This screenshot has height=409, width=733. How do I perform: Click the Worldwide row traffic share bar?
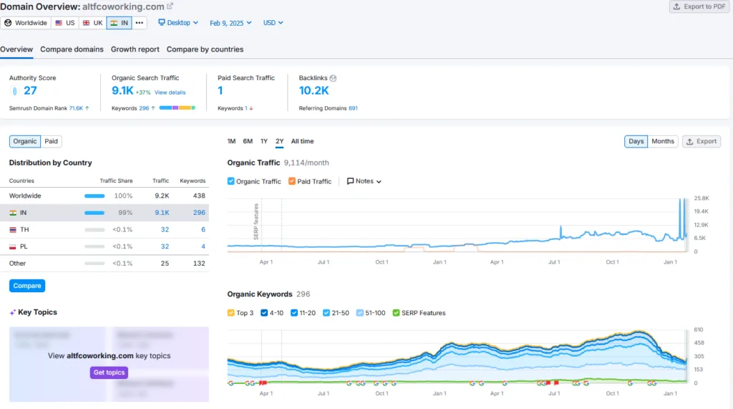[x=94, y=196]
